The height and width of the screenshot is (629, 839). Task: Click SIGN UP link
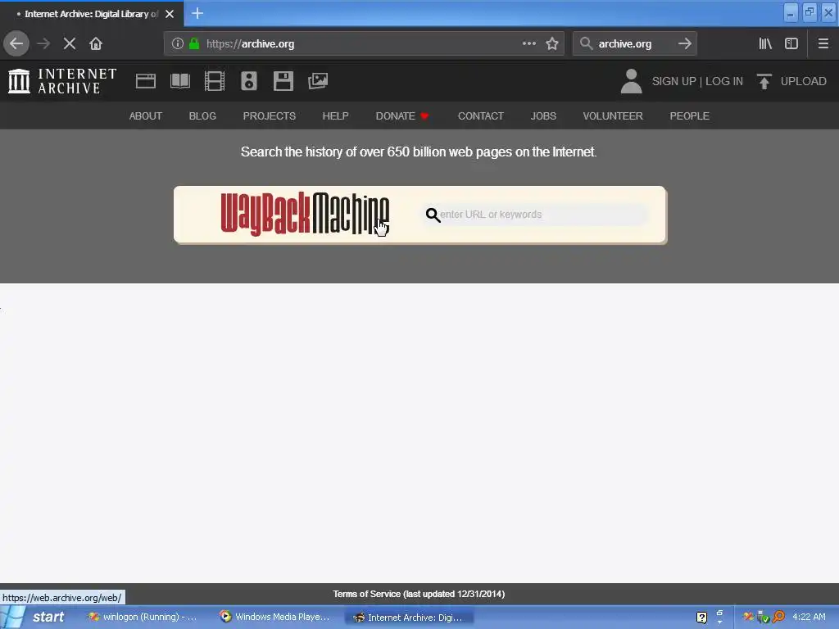[x=673, y=81]
